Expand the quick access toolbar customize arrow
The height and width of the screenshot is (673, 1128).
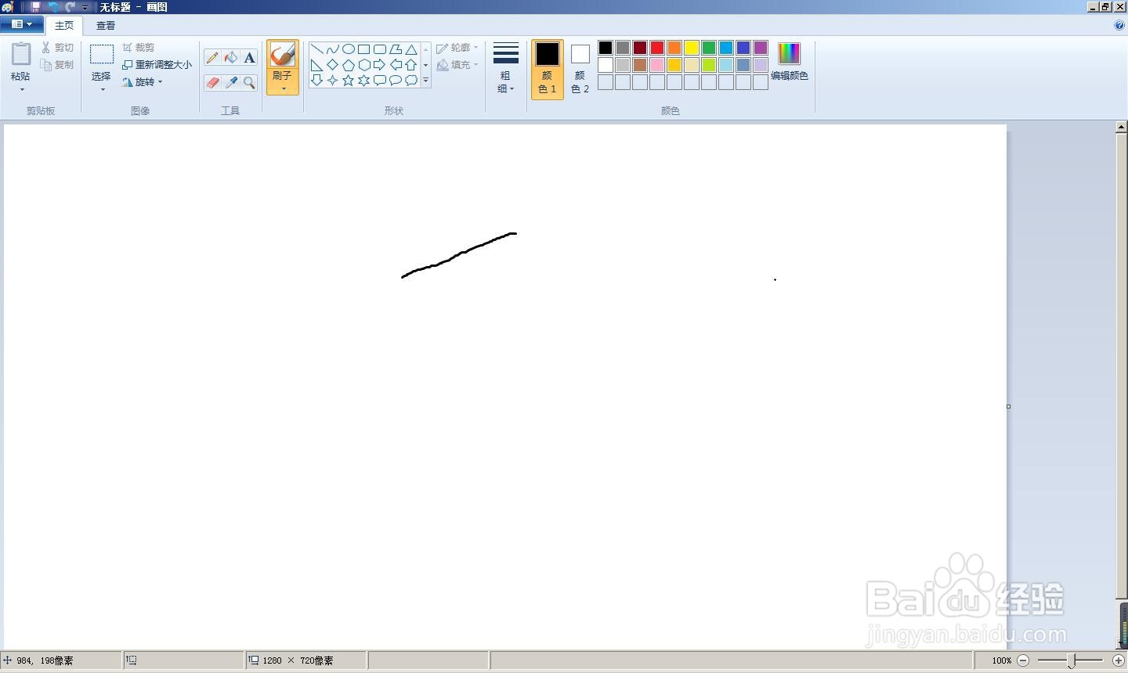(85, 8)
